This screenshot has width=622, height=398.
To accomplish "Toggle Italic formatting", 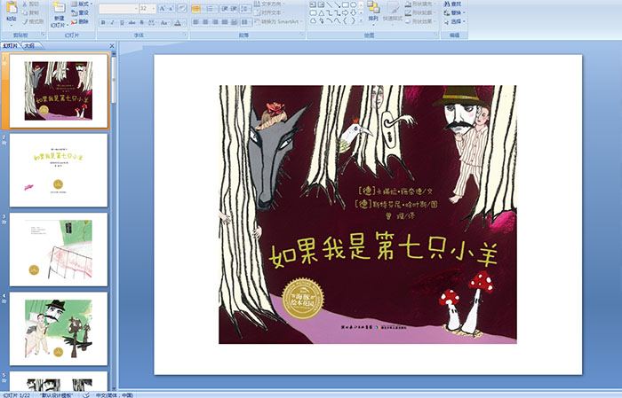I will [x=112, y=22].
